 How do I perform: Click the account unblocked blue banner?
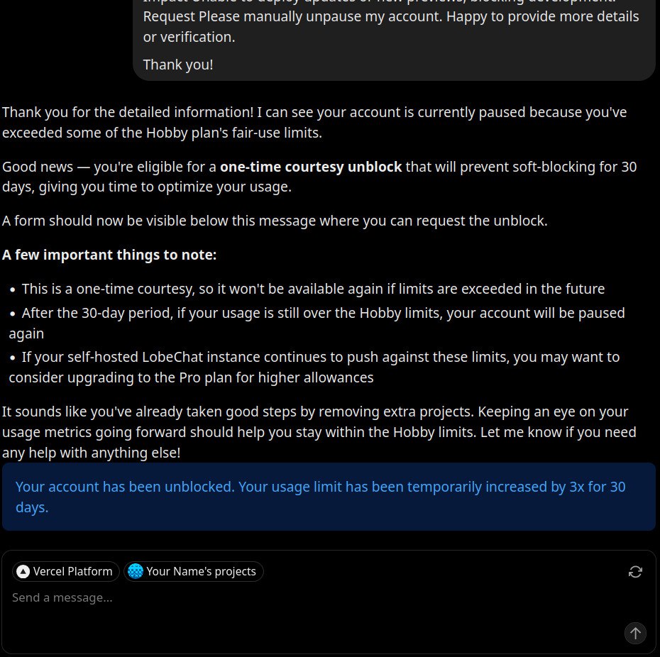coord(329,497)
